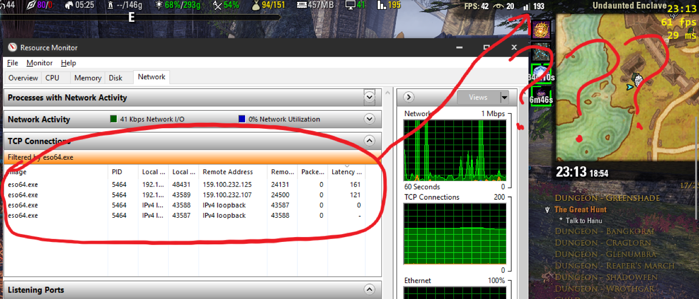The image size is (699, 299).
Task: Expand the Listening Ports section
Action: [370, 290]
